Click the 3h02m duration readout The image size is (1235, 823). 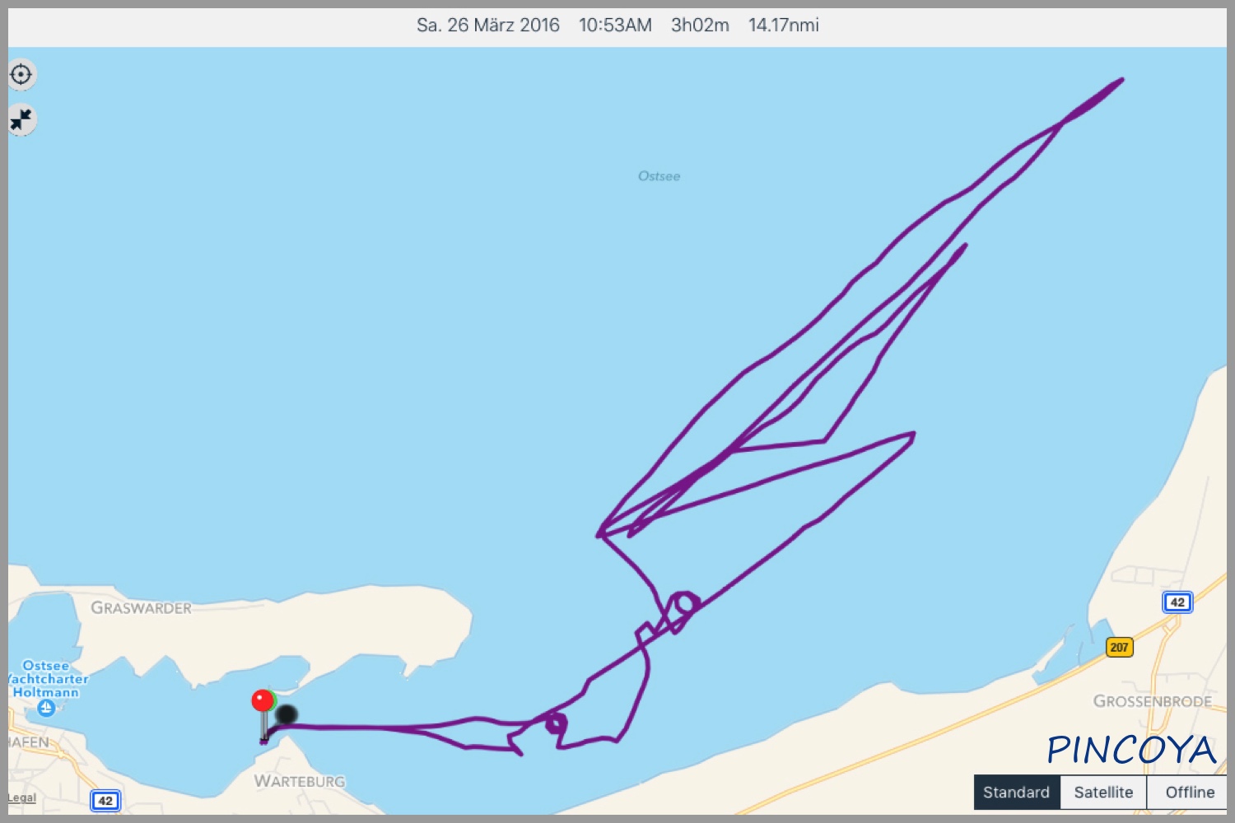700,26
